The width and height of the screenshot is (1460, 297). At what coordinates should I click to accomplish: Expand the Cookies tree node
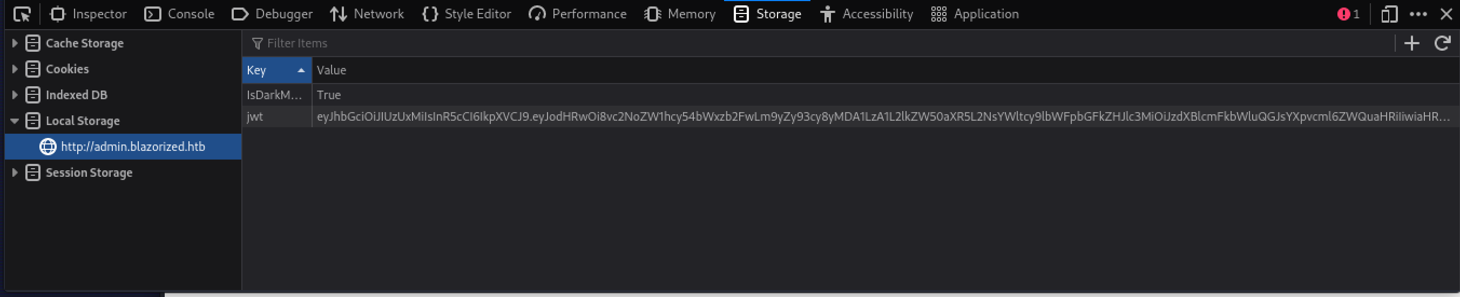pyautogui.click(x=15, y=69)
